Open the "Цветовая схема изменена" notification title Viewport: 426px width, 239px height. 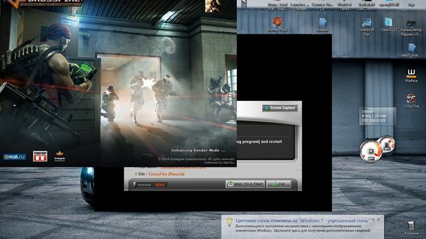point(302,220)
